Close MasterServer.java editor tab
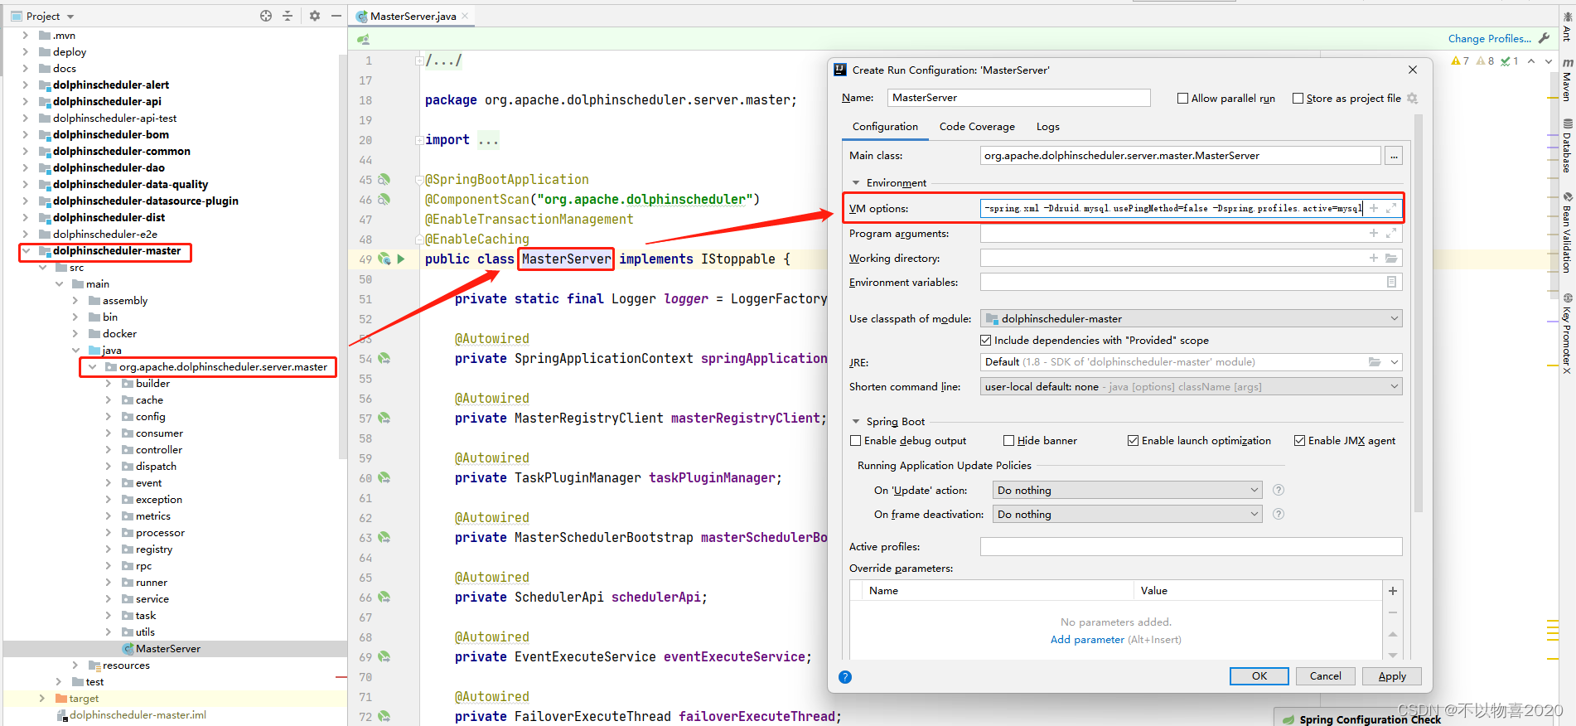This screenshot has width=1576, height=726. pos(465,16)
